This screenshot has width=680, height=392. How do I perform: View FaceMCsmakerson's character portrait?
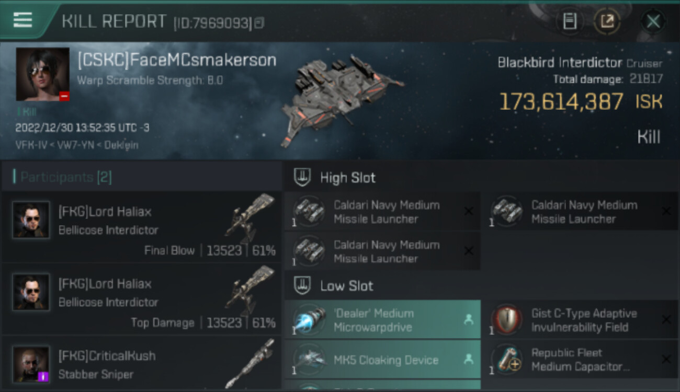(42, 74)
